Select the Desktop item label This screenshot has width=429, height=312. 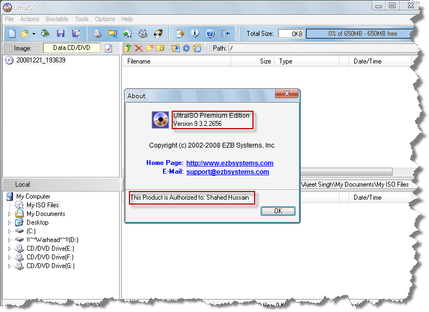pos(37,222)
